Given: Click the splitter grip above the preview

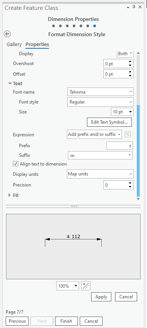Looking at the screenshot, I should (74, 206).
